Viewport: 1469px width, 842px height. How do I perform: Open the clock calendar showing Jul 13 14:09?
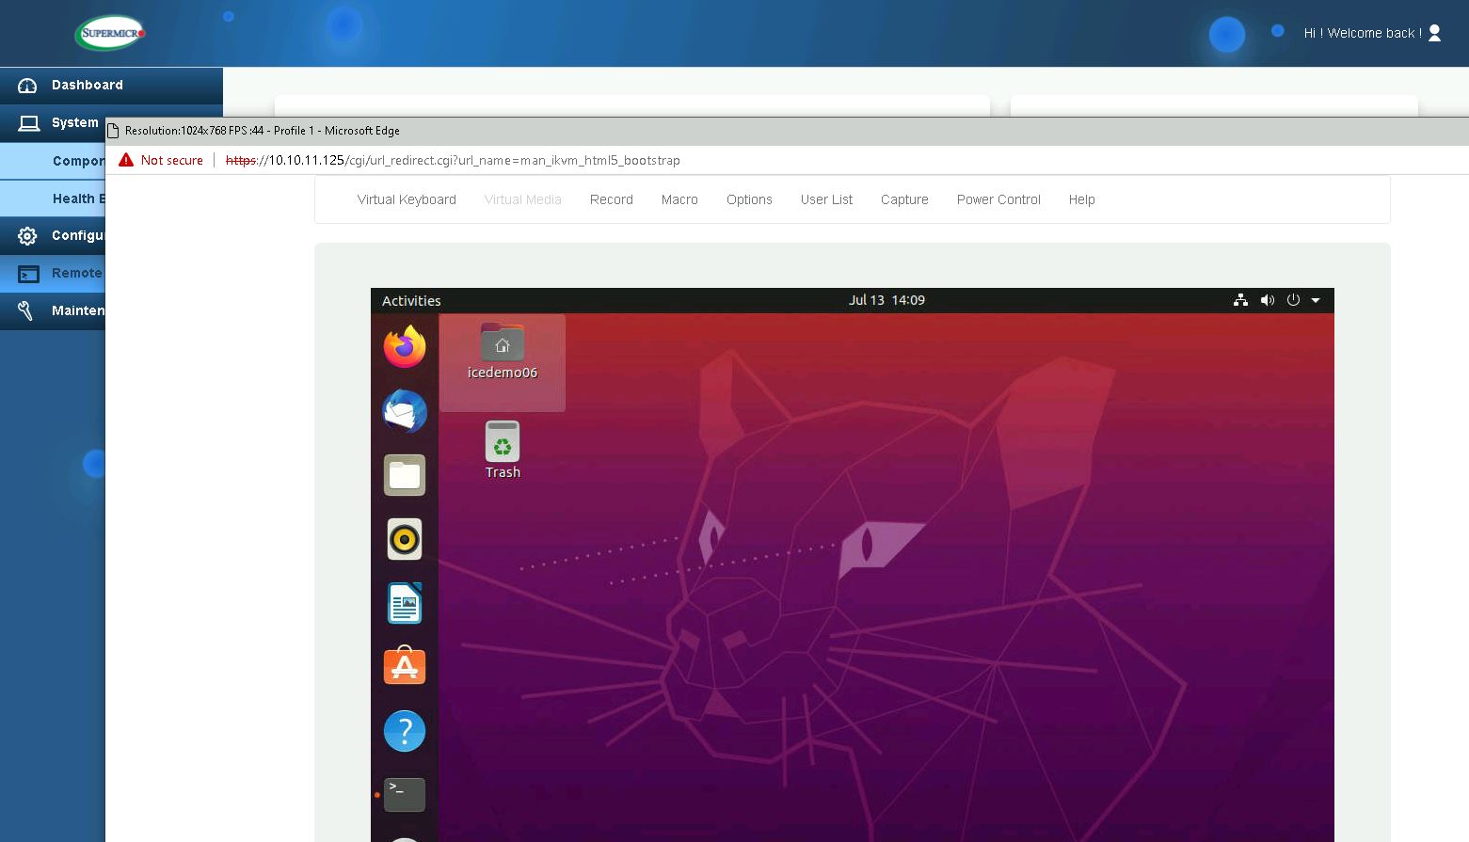click(x=886, y=300)
